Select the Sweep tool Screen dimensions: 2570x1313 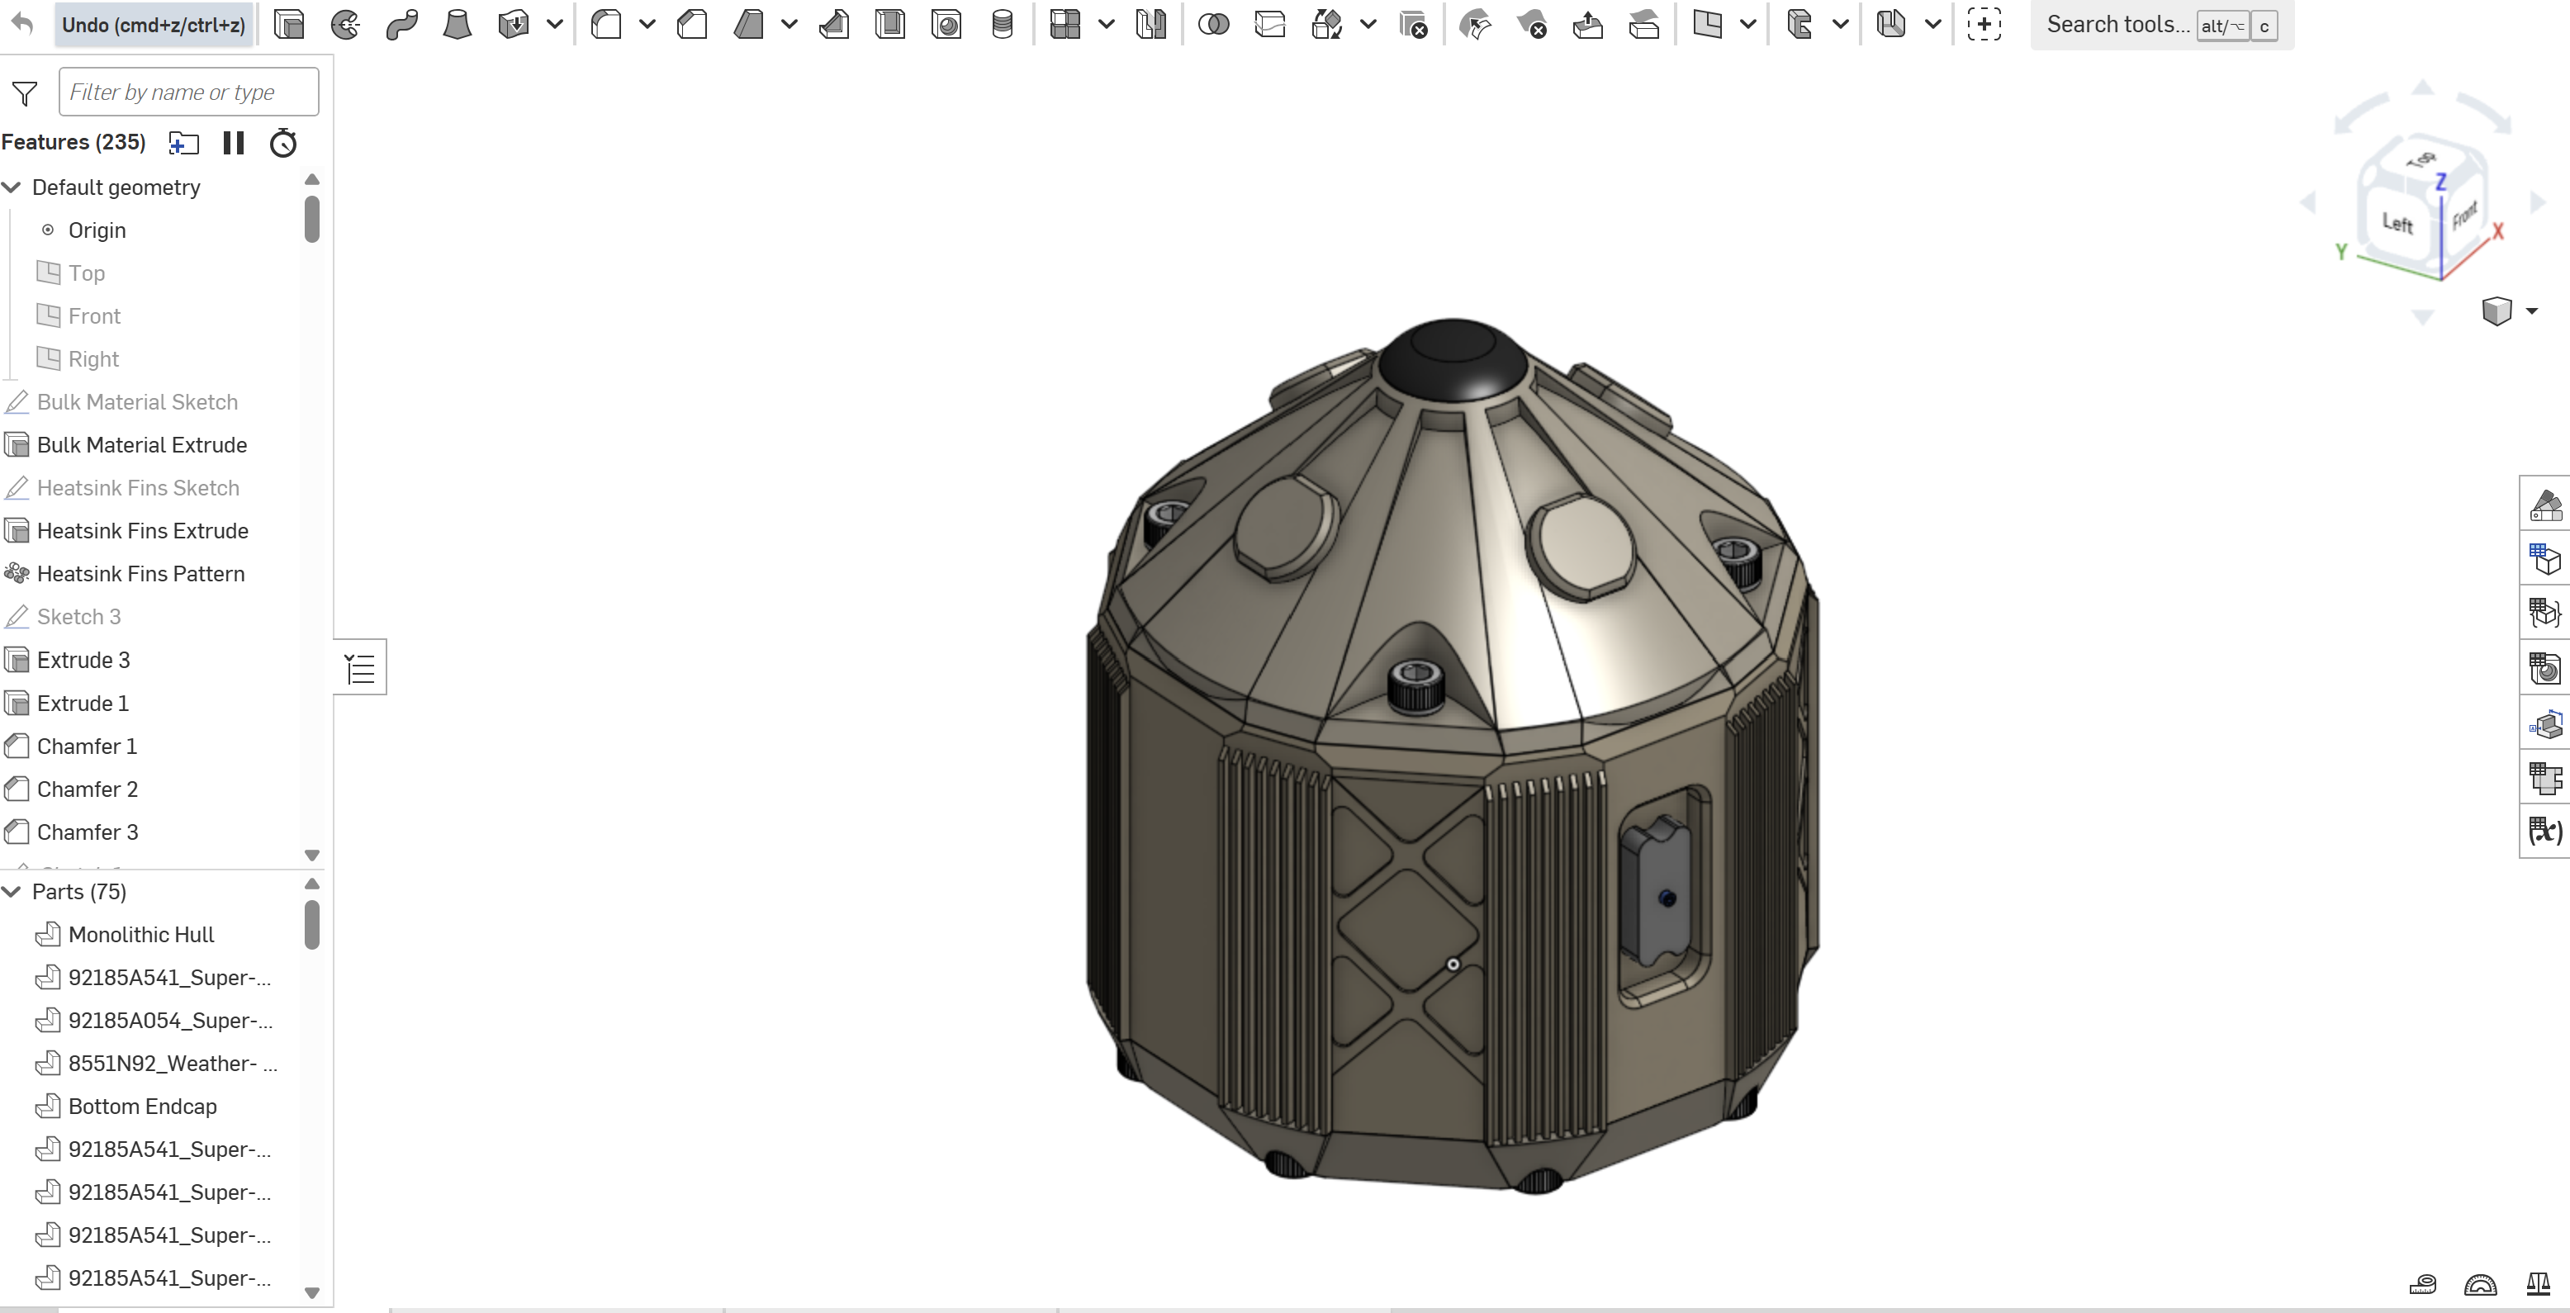click(x=401, y=24)
